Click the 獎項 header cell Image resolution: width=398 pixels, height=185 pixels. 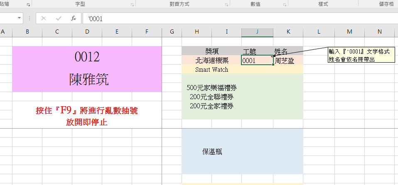(212, 51)
